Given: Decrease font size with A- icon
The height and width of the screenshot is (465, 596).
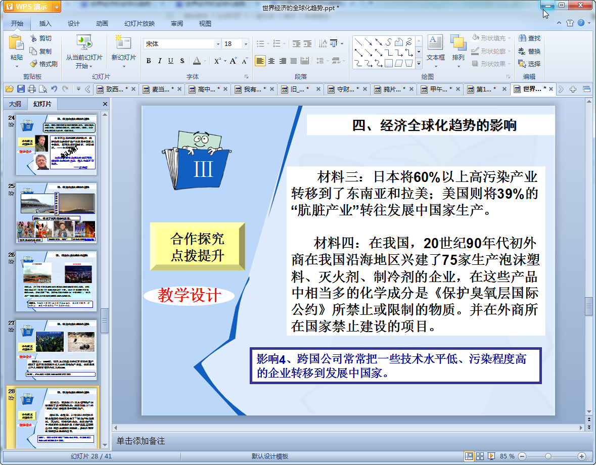Looking at the screenshot, I should (x=244, y=61).
